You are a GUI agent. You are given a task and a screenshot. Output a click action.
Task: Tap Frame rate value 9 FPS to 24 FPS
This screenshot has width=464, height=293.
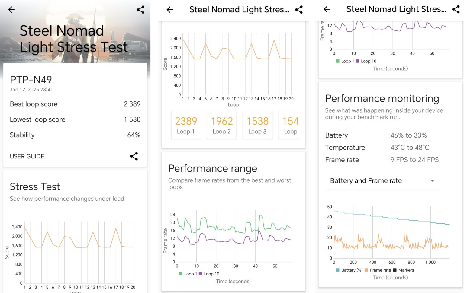pos(414,160)
